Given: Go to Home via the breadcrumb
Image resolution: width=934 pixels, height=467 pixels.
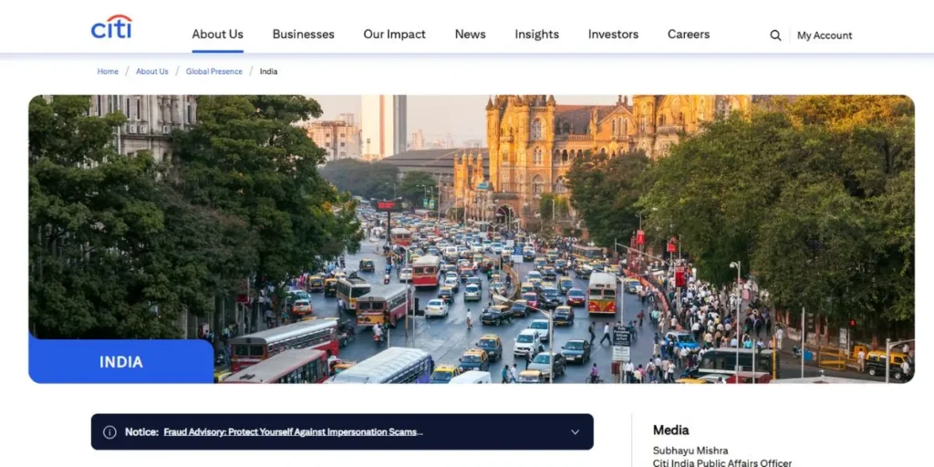Looking at the screenshot, I should (x=108, y=71).
